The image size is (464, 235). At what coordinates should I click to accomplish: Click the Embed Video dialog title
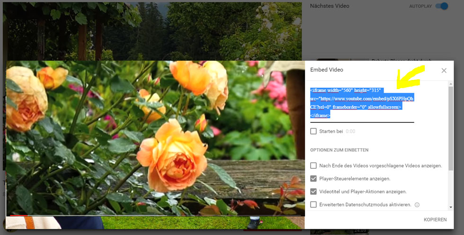pyautogui.click(x=326, y=70)
